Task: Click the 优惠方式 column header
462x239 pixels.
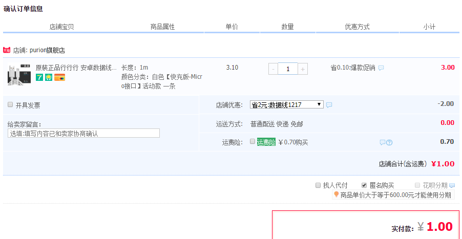Action: point(357,27)
